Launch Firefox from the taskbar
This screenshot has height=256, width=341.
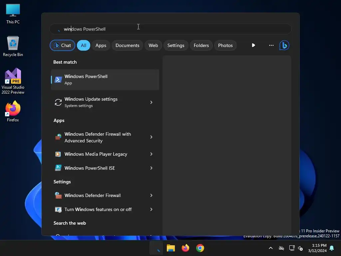tap(185, 248)
